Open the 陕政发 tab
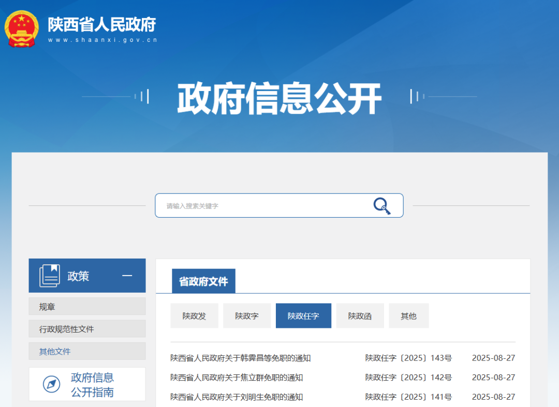 [194, 316]
